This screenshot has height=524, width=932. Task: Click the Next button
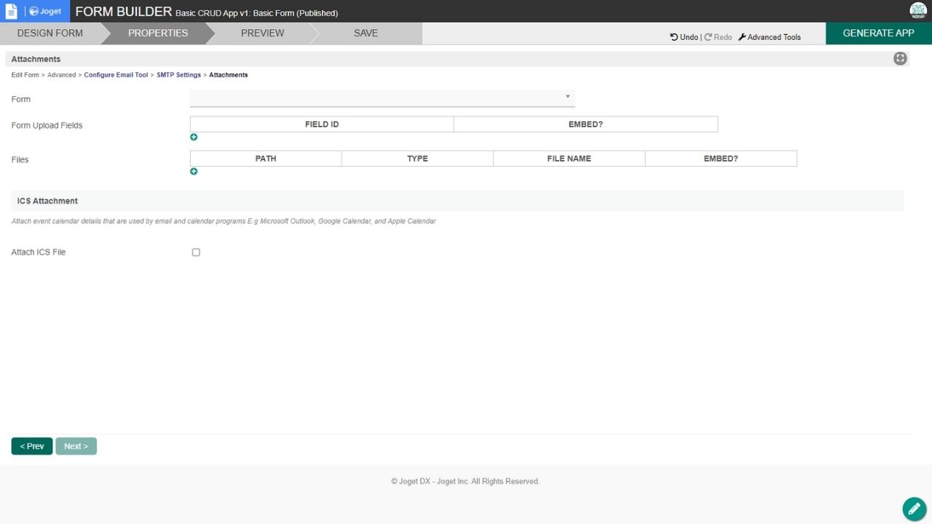pos(76,446)
